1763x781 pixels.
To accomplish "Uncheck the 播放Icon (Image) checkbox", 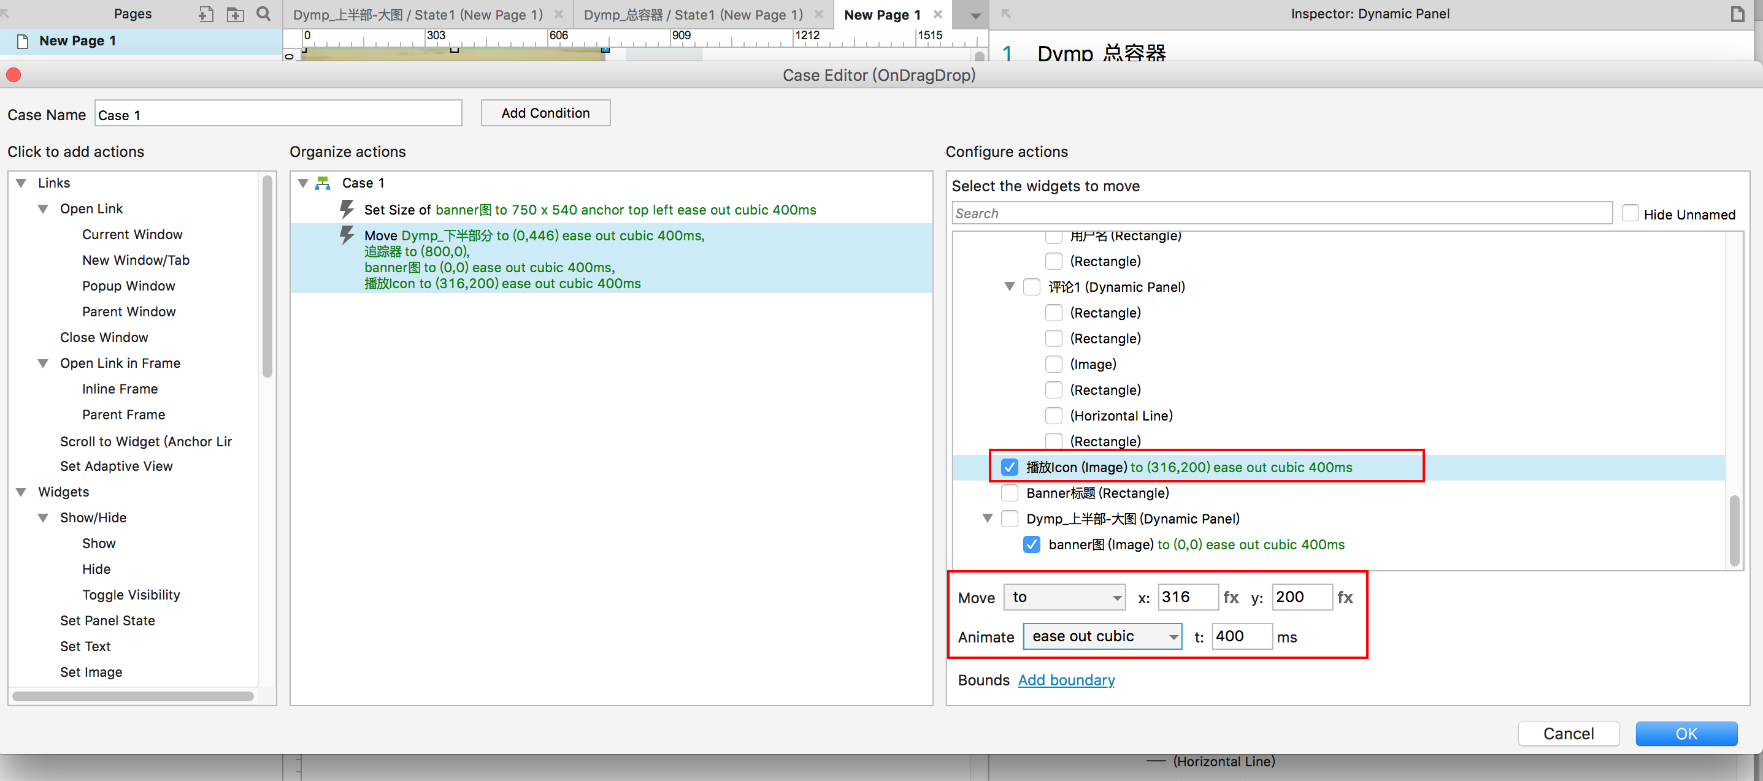I will click(x=1009, y=467).
